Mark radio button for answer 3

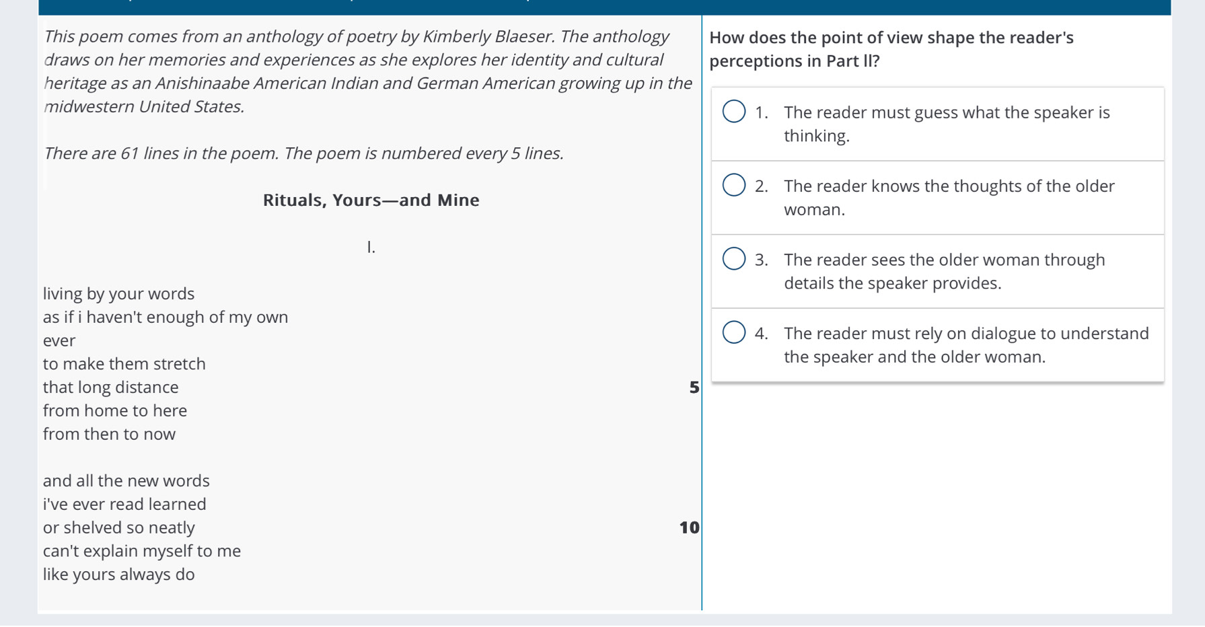coord(733,258)
